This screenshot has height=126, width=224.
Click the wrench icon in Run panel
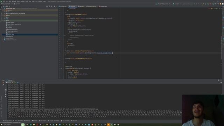click(x=3, y=85)
